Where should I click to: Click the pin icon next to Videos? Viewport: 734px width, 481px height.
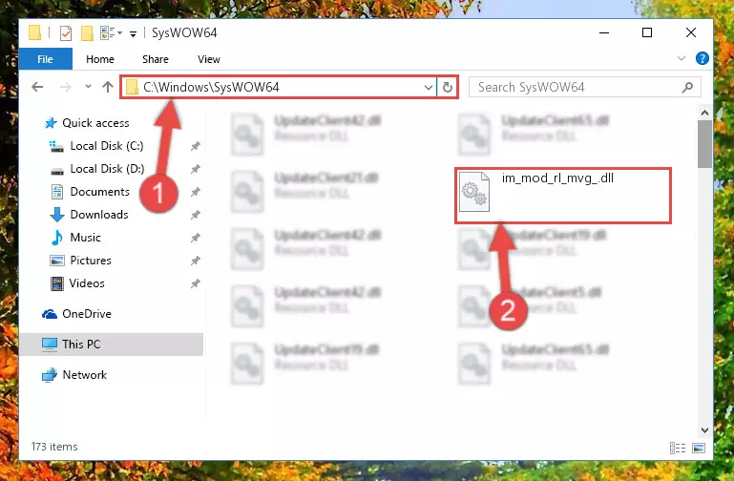click(x=196, y=284)
